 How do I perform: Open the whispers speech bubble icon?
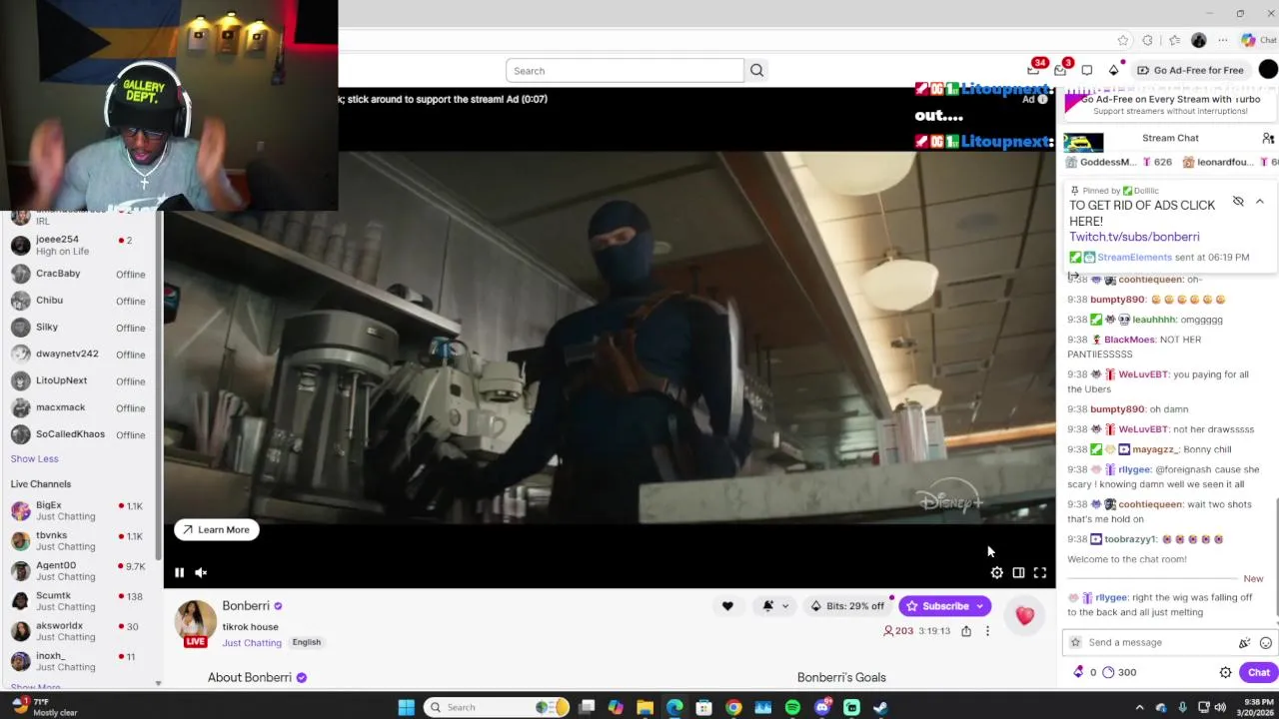1087,70
